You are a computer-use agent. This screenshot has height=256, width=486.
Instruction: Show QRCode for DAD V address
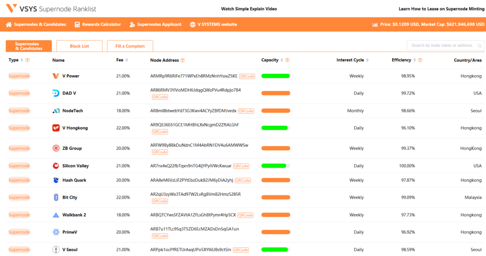160,97
